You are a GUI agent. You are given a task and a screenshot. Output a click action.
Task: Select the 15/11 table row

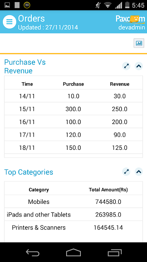pos(73,109)
